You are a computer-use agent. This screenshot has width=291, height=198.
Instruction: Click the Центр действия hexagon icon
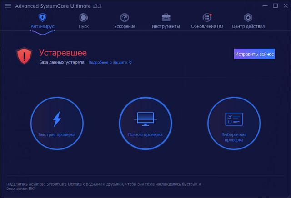pos(248,17)
